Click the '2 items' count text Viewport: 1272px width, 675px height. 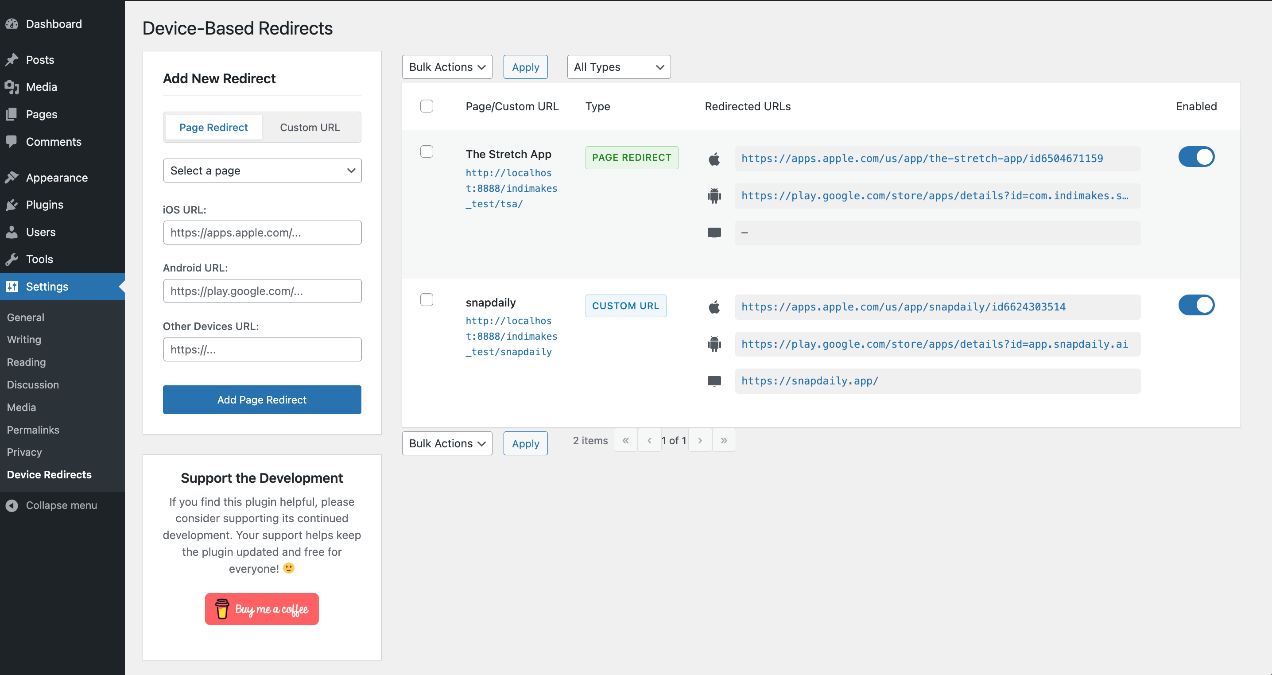pyautogui.click(x=590, y=440)
